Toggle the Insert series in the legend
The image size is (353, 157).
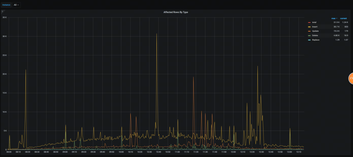click(315, 27)
